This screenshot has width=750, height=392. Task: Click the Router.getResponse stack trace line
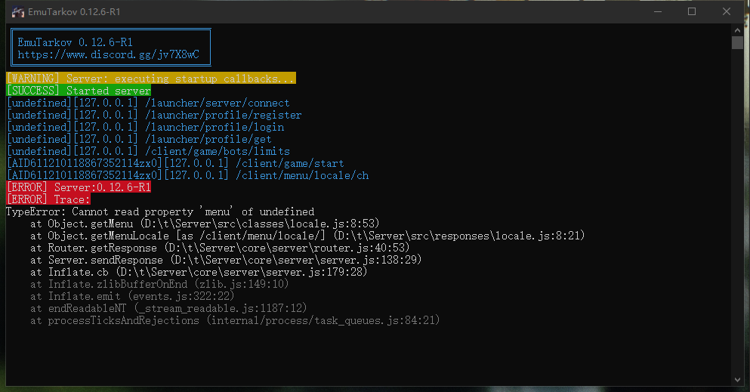pyautogui.click(x=220, y=248)
